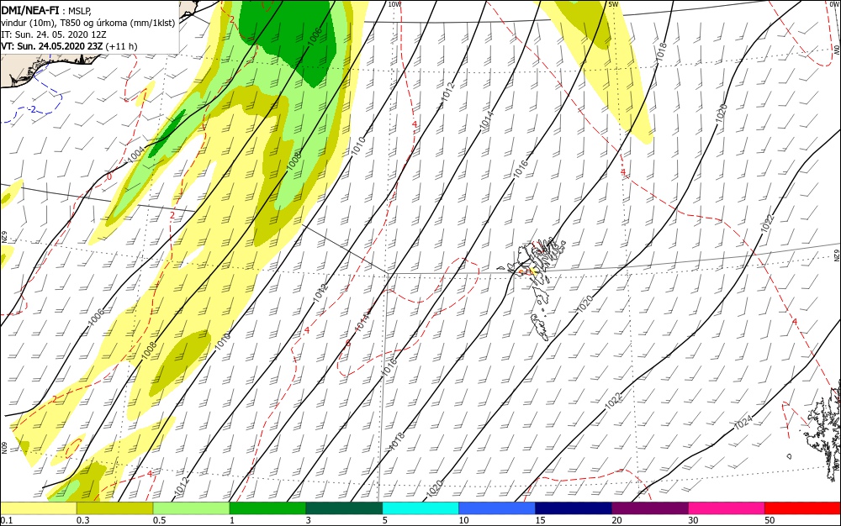Click the blue -2 temperature label
This screenshot has width=841, height=526.
32,110
